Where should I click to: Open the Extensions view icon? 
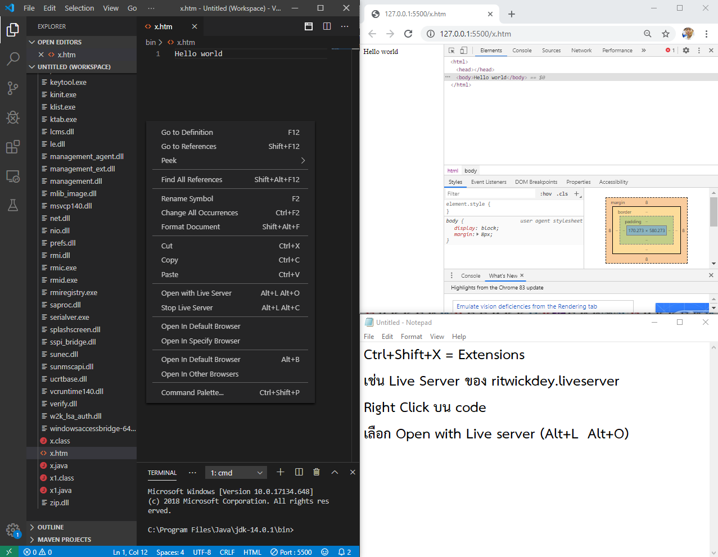[13, 147]
